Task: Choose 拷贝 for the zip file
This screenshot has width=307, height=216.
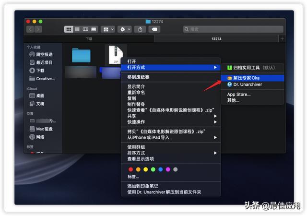Action: click(171, 132)
